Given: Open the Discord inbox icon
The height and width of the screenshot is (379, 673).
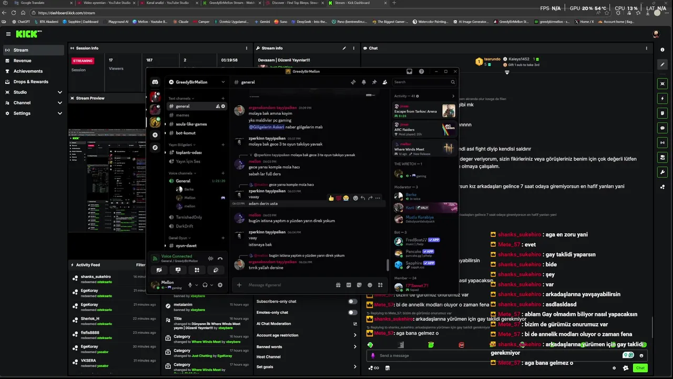Looking at the screenshot, I should point(410,72).
